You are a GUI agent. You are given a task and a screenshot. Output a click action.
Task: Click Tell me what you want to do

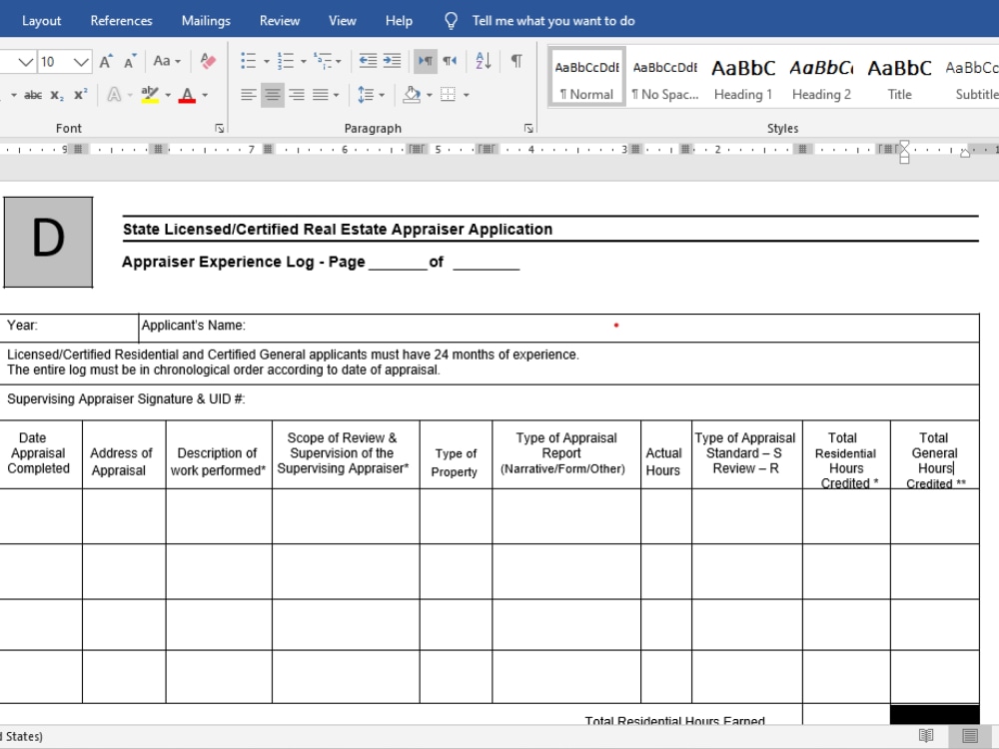[x=552, y=19]
